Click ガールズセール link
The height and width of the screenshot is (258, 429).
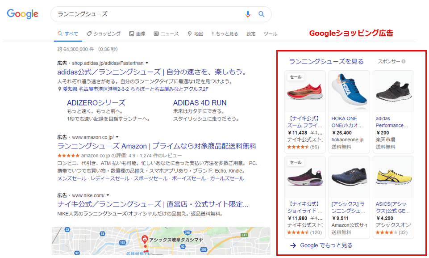227,178
